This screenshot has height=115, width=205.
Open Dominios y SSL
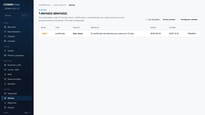tap(17, 65)
